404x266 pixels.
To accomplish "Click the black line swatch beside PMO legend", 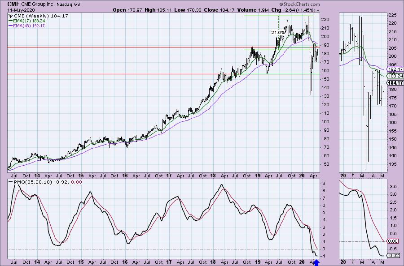I will pos(11,182).
